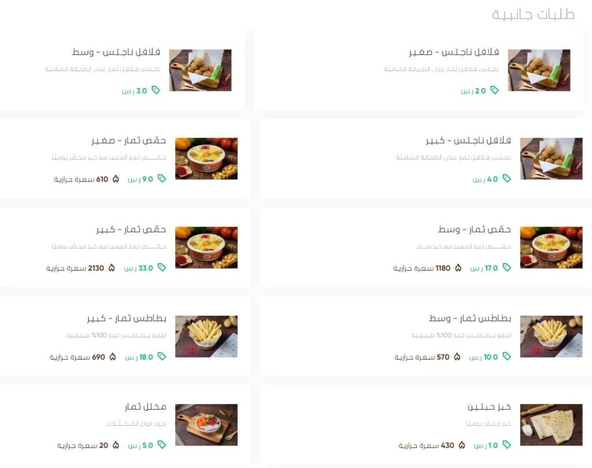The height and width of the screenshot is (468, 592).
Task: Click the calorie flame icon for حمّص ثمار كبير
Action: [x=112, y=268]
